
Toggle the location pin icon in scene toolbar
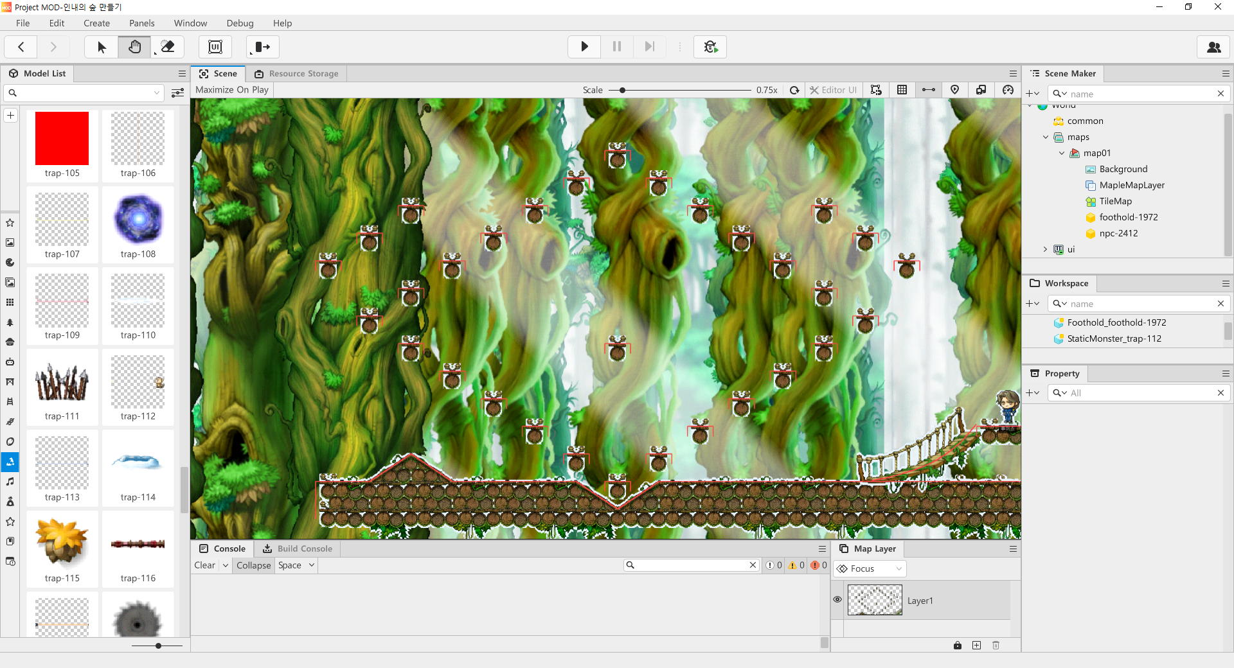pos(955,90)
